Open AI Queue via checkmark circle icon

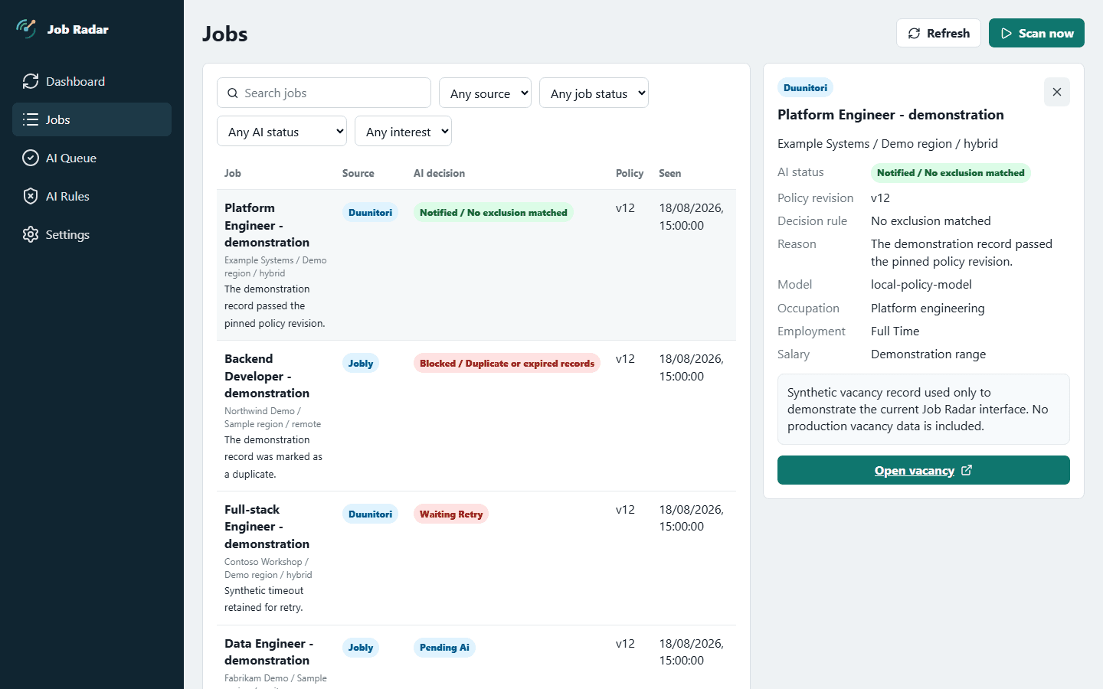click(31, 158)
